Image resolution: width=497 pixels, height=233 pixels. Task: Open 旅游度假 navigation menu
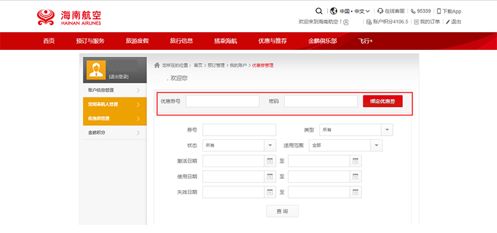(137, 41)
